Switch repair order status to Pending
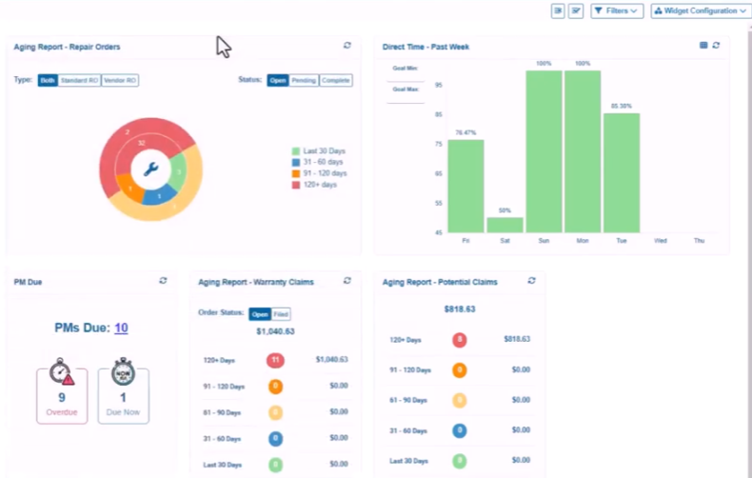 [x=305, y=81]
